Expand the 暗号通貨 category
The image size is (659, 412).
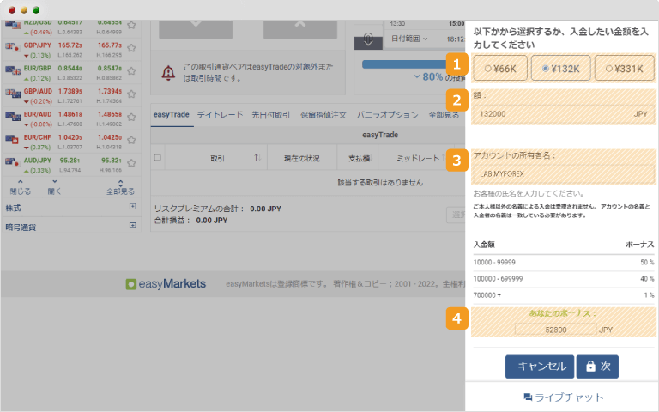[x=133, y=226]
